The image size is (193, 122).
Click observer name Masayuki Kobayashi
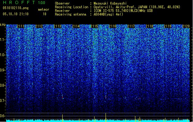click(x=110, y=3)
